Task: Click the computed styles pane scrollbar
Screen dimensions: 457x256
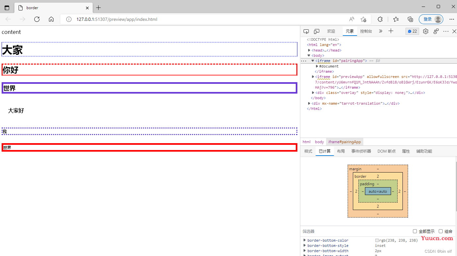Action: pyautogui.click(x=456, y=186)
